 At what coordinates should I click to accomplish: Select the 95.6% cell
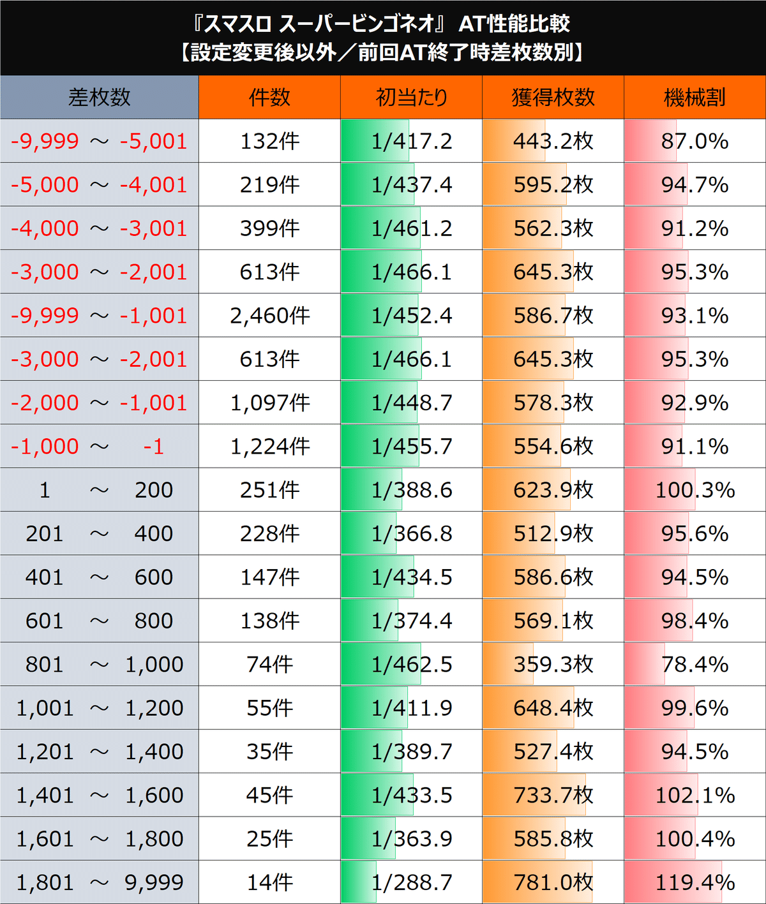click(x=695, y=533)
